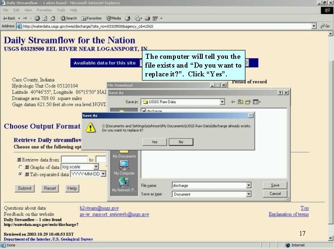334x250 pixels.
Task: Click the History icon in toolbar
Action: (128, 18)
